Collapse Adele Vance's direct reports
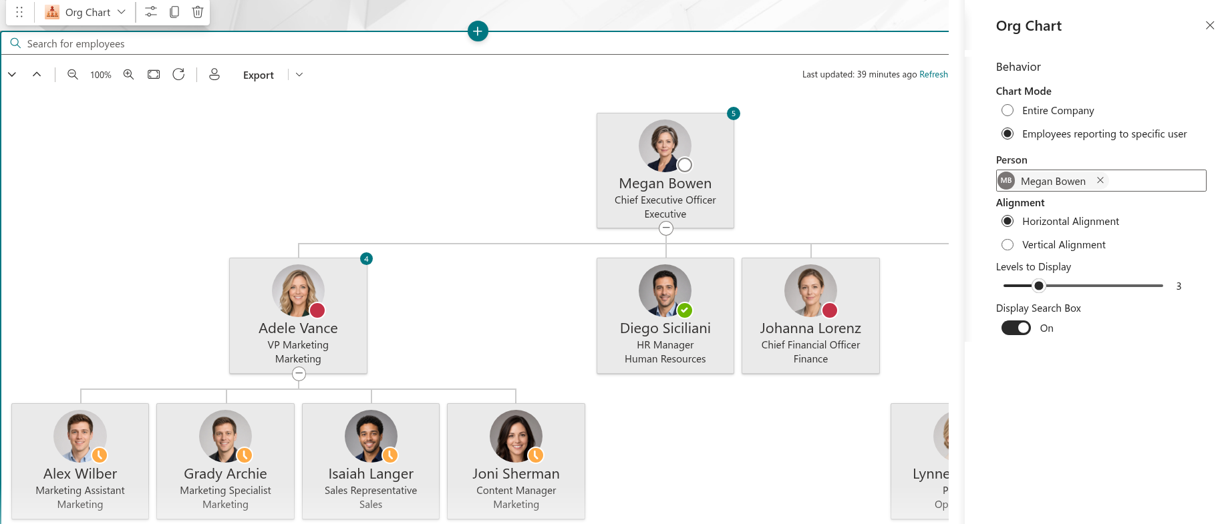This screenshot has height=524, width=1232. (x=299, y=374)
